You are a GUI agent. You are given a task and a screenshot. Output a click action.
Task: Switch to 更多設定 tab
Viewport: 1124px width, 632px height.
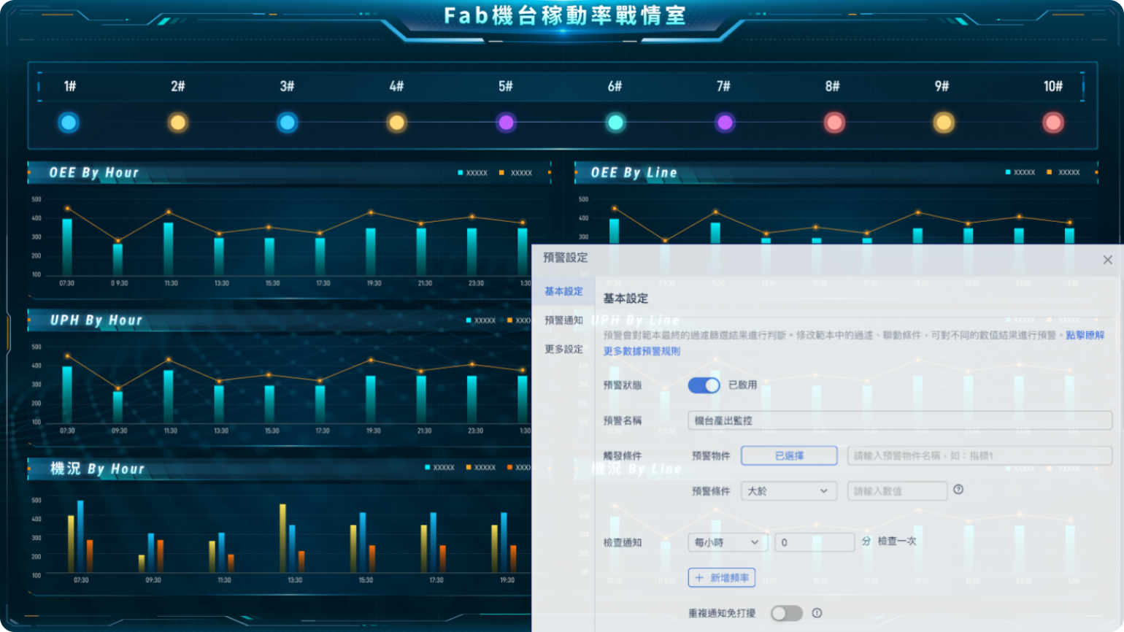pos(563,350)
